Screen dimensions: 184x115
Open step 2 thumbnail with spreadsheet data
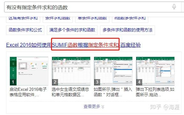tap(71, 71)
